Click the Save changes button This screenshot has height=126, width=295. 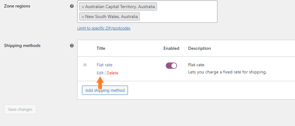[x=20, y=109]
